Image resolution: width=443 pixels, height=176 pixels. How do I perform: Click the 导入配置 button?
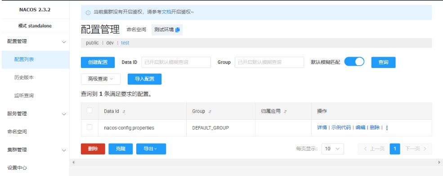click(145, 79)
